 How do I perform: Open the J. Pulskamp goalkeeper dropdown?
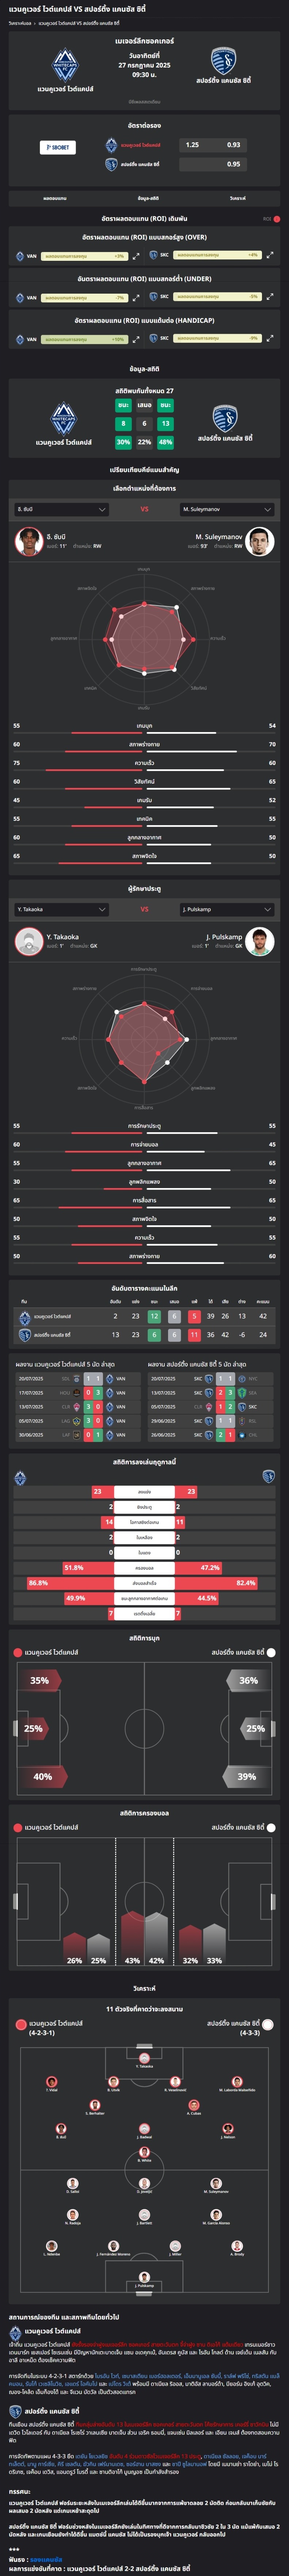click(x=227, y=909)
